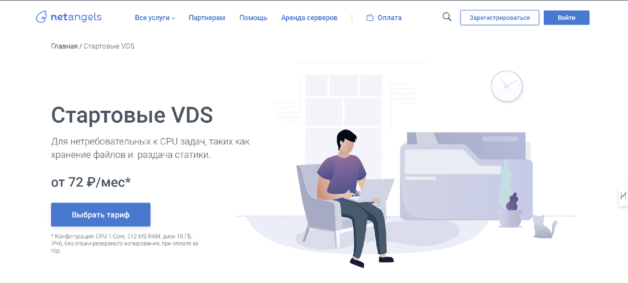Open the Оплата payment link
Screen dimensions: 628x283
tap(389, 18)
